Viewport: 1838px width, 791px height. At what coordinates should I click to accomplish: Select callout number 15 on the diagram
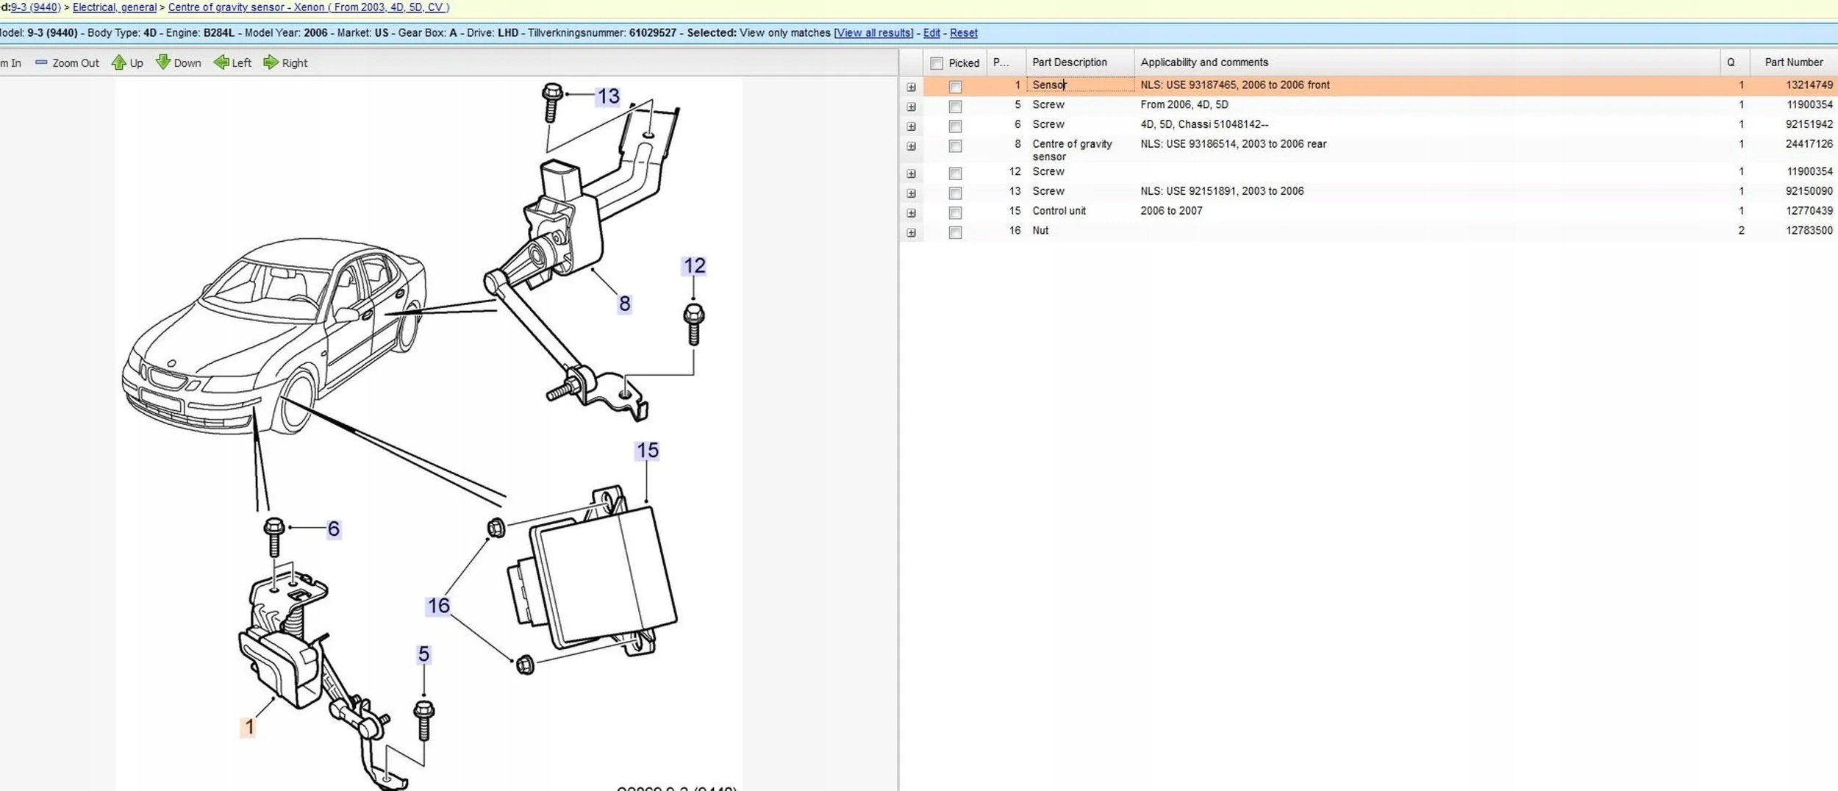click(647, 450)
